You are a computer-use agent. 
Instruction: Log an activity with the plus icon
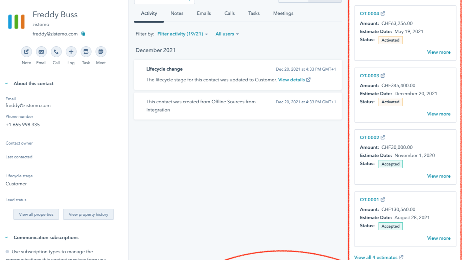(71, 52)
